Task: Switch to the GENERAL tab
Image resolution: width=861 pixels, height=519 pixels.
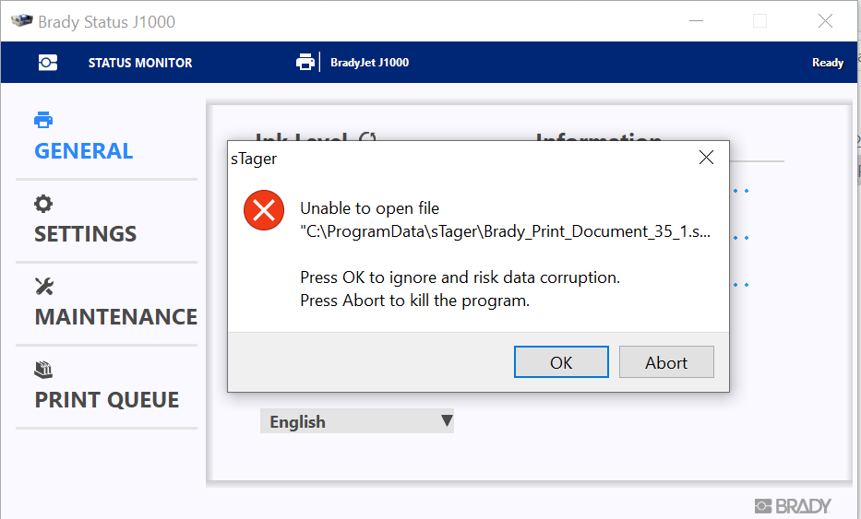Action: click(84, 150)
